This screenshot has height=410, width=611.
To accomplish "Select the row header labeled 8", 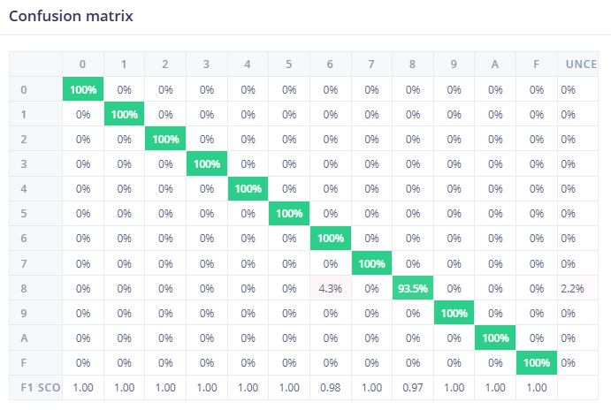I will tap(24, 288).
